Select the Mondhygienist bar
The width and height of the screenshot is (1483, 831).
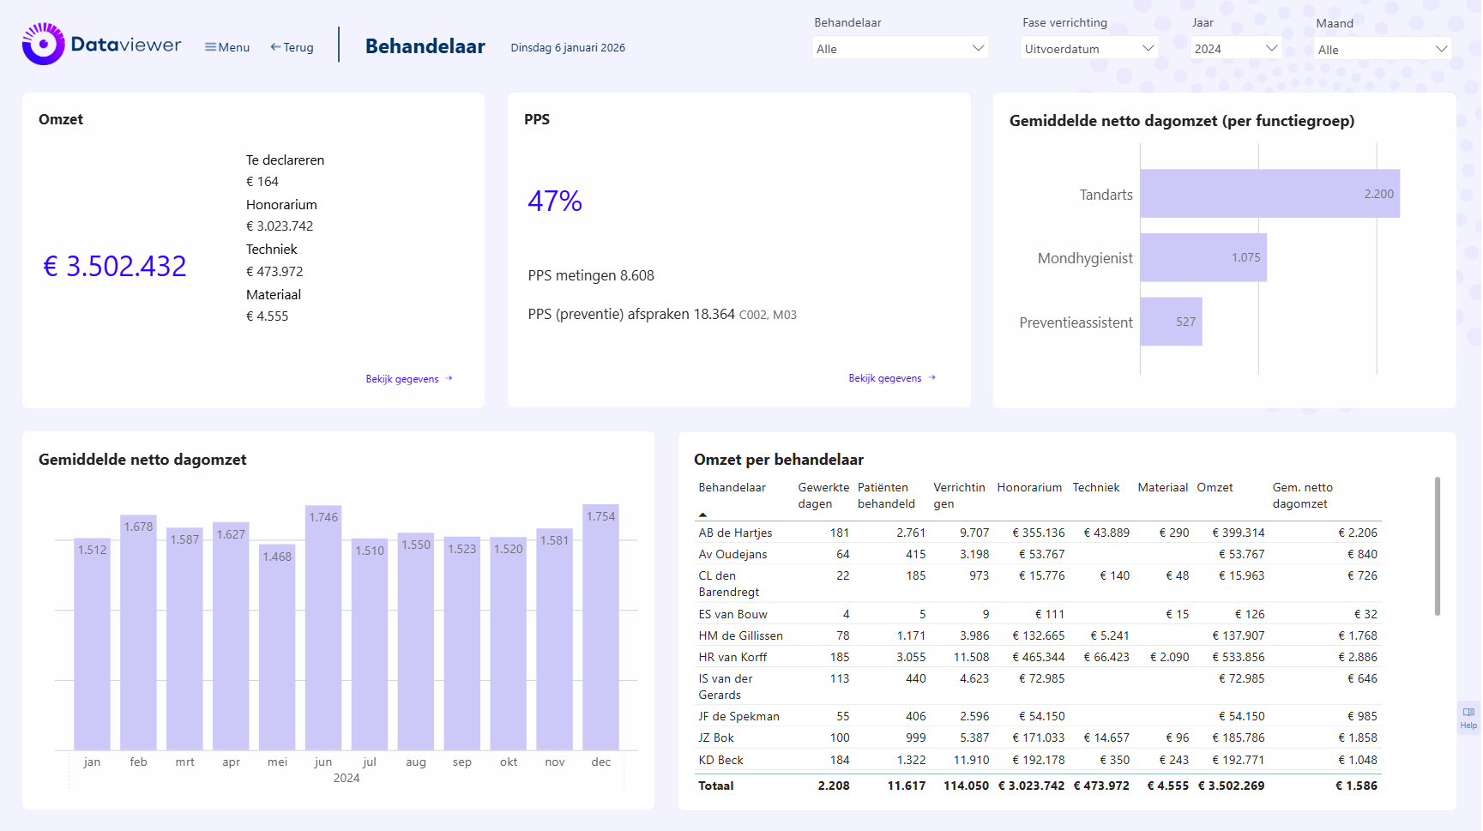tap(1203, 258)
